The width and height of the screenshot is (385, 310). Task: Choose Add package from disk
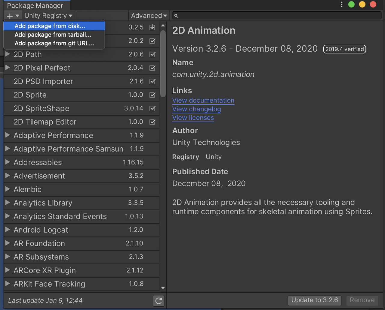click(54, 26)
